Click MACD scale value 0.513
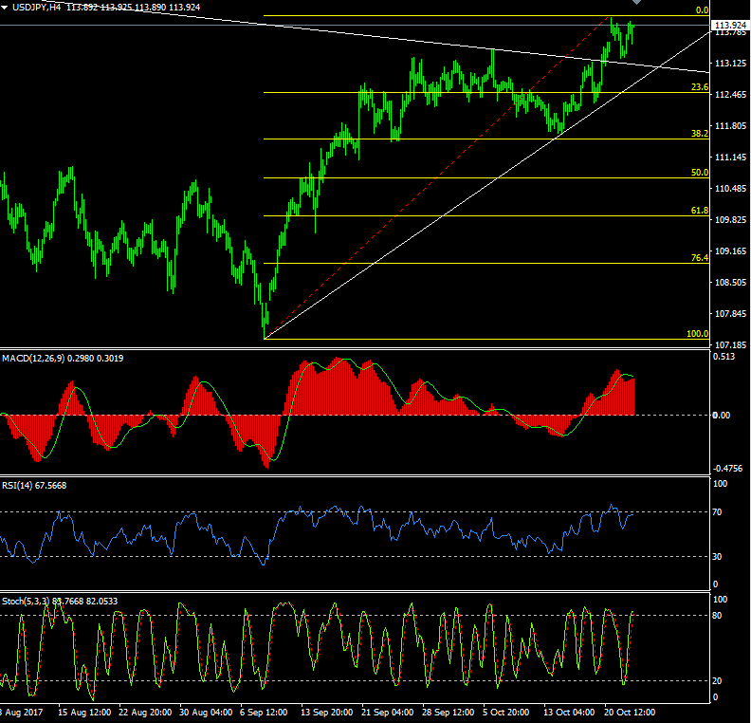This screenshot has width=751, height=723. 724,357
